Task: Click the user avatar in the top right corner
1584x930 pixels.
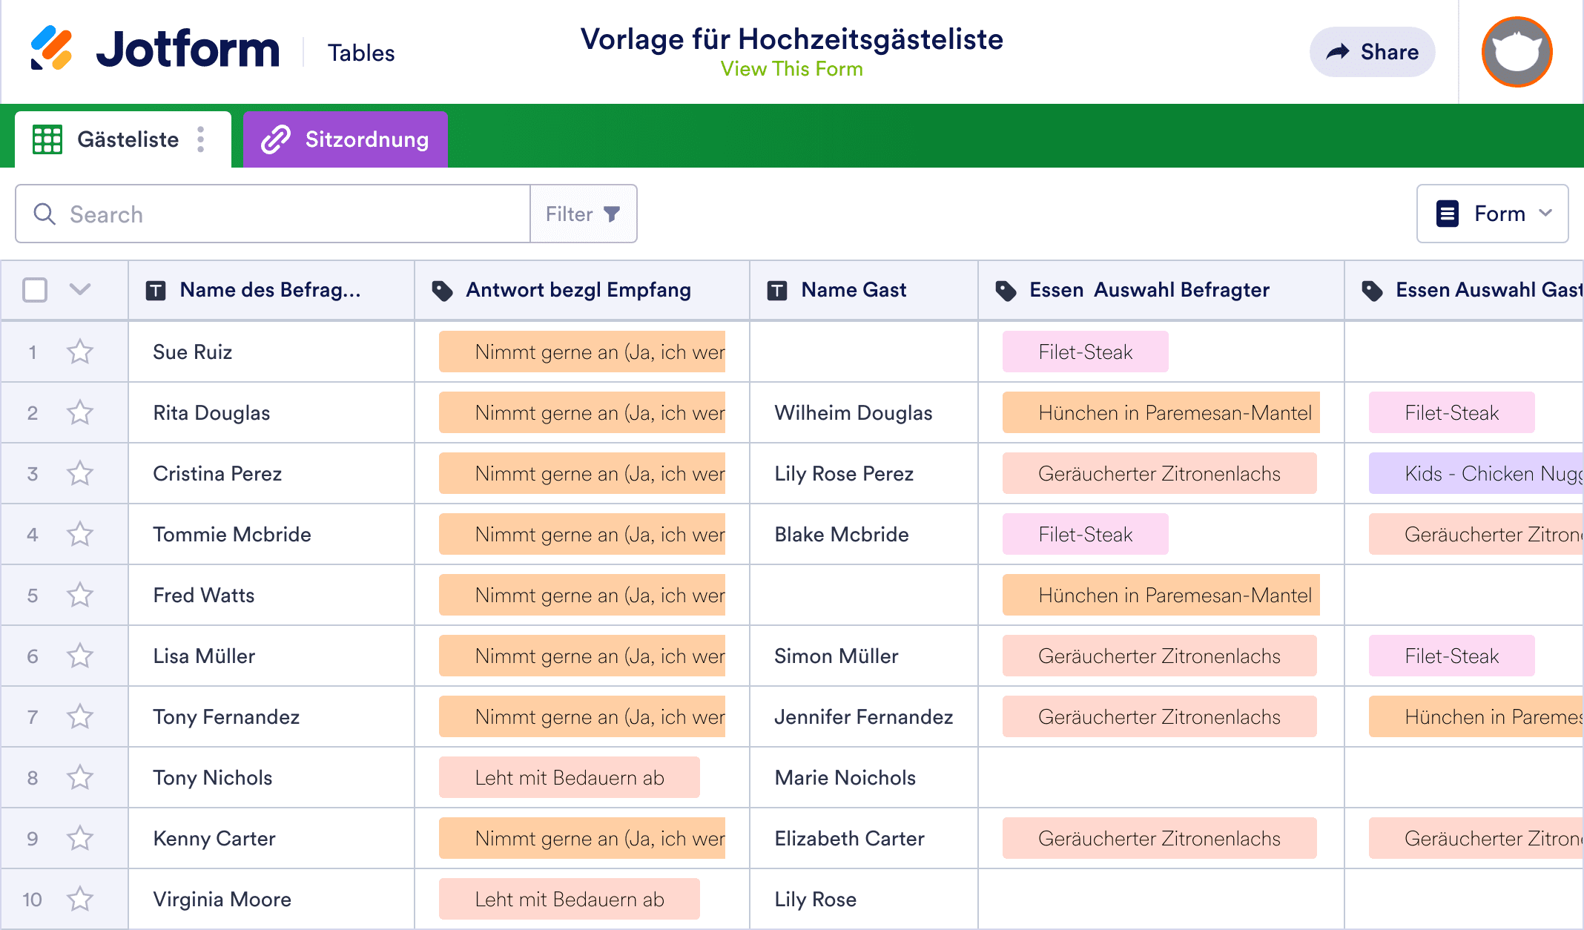Action: click(1516, 51)
